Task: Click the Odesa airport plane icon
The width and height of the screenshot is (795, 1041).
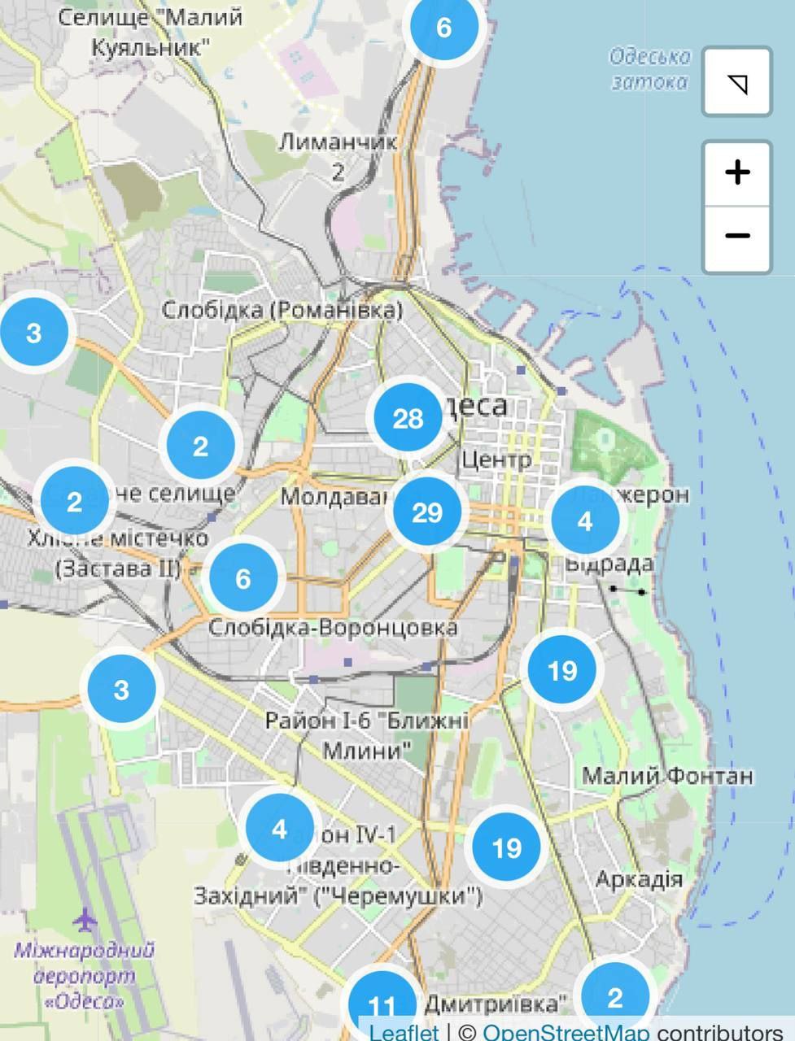Action: [x=85, y=920]
